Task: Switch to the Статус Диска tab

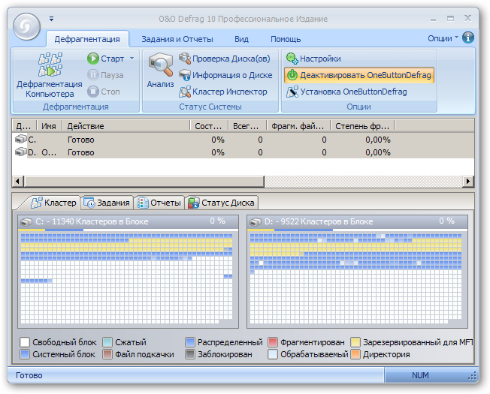Action: pyautogui.click(x=222, y=203)
